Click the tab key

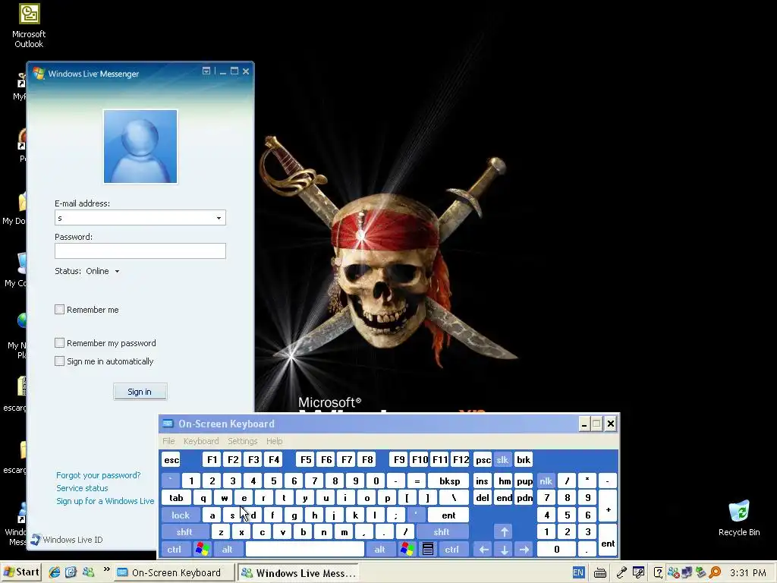(x=176, y=498)
